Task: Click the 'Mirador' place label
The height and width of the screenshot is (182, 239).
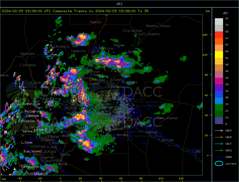Action: 123,135
